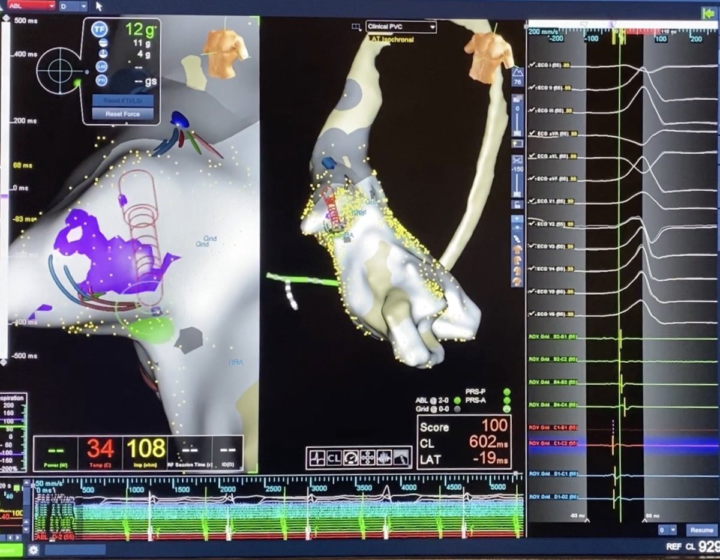
Task: Click the ECG waveform toolbar icon
Action: [x=317, y=457]
